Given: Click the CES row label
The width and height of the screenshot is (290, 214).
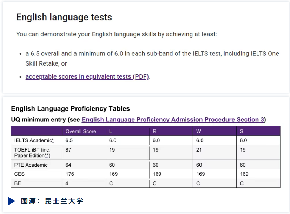Looking at the screenshot, I should pyautogui.click(x=19, y=174).
